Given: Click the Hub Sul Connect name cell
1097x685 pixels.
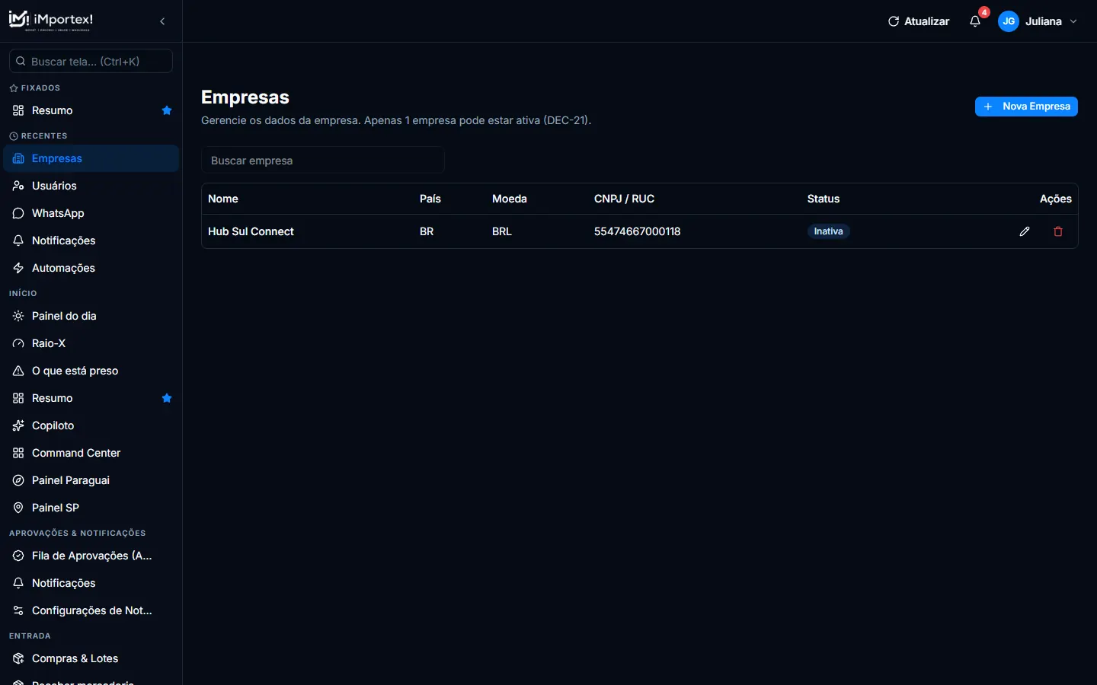Looking at the screenshot, I should pos(251,231).
